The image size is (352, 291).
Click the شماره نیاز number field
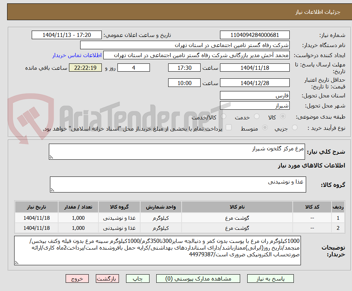tap(255, 35)
